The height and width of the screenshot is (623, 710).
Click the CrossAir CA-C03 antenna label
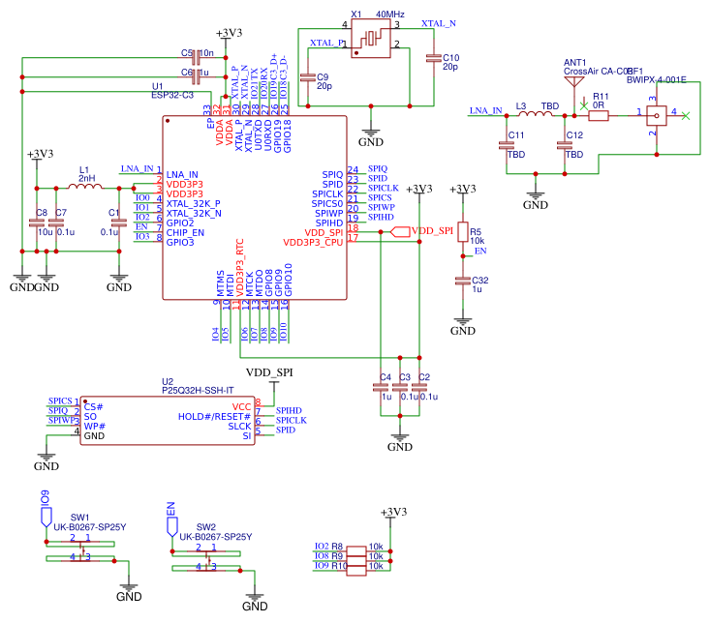pyautogui.click(x=597, y=72)
